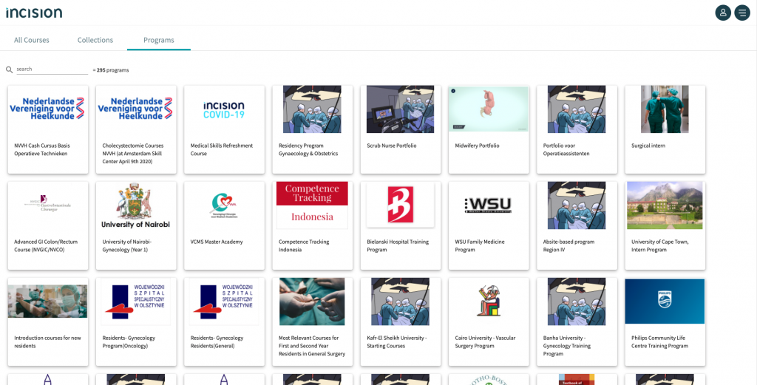Open Bielanski Hospital Training Program

pyautogui.click(x=401, y=226)
